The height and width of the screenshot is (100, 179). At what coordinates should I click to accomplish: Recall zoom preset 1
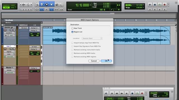21,10
